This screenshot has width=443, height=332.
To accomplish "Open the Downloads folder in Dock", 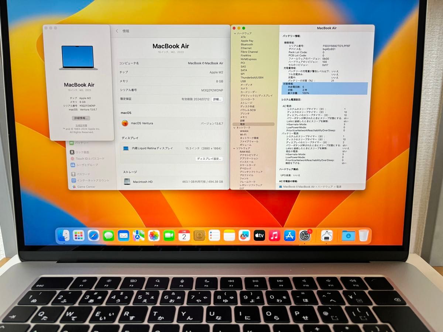I will tap(348, 235).
